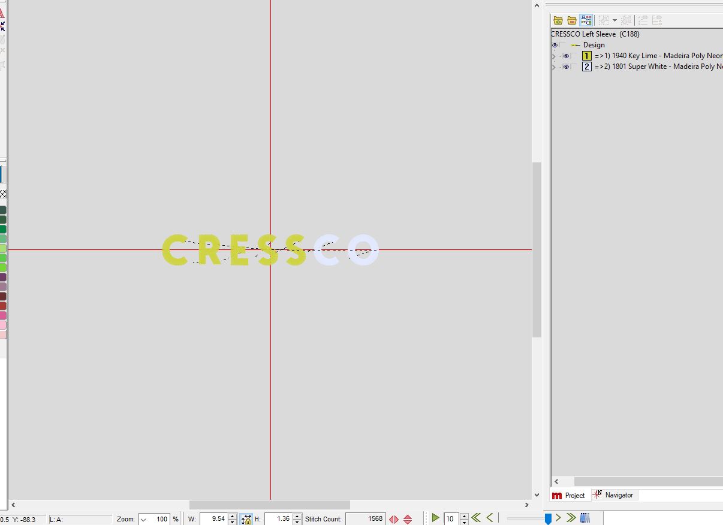This screenshot has width=723, height=525.
Task: Decrease the H height value with down stepper
Action: pyautogui.click(x=297, y=522)
